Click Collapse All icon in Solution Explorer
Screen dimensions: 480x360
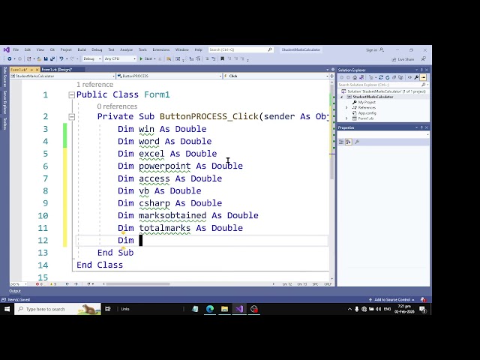[394, 77]
